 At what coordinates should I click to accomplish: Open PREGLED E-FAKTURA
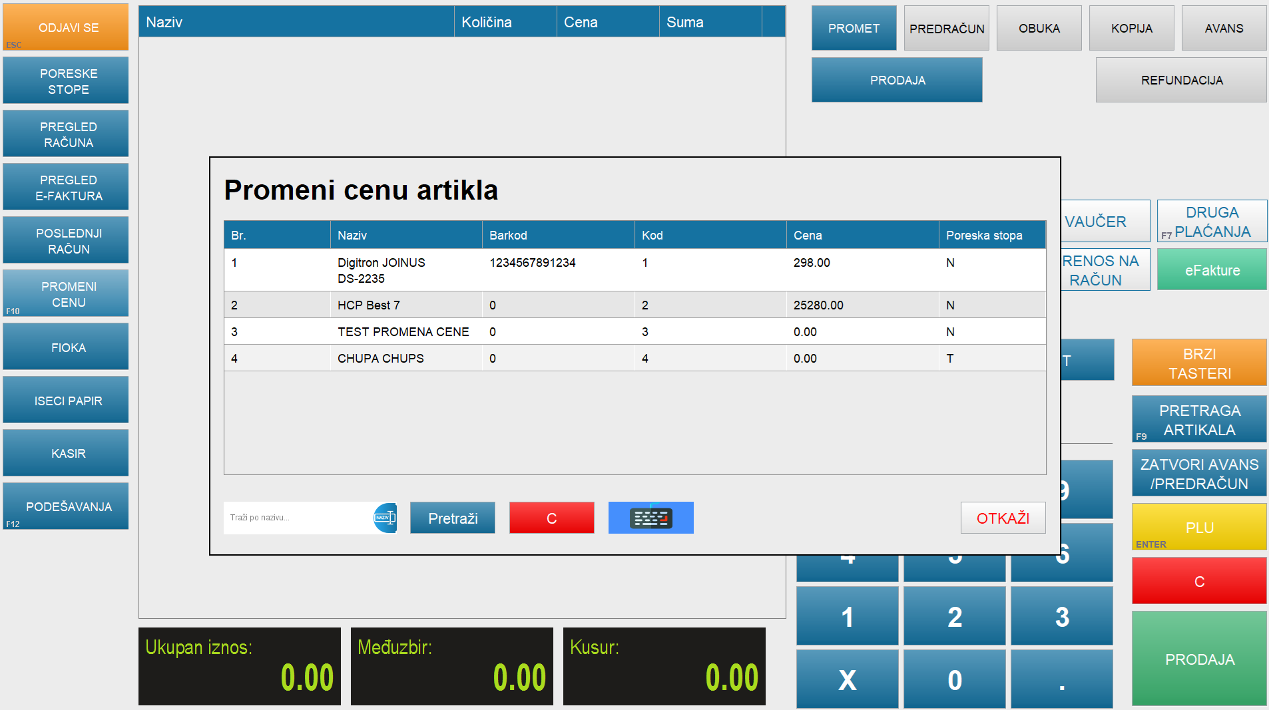[x=66, y=187]
